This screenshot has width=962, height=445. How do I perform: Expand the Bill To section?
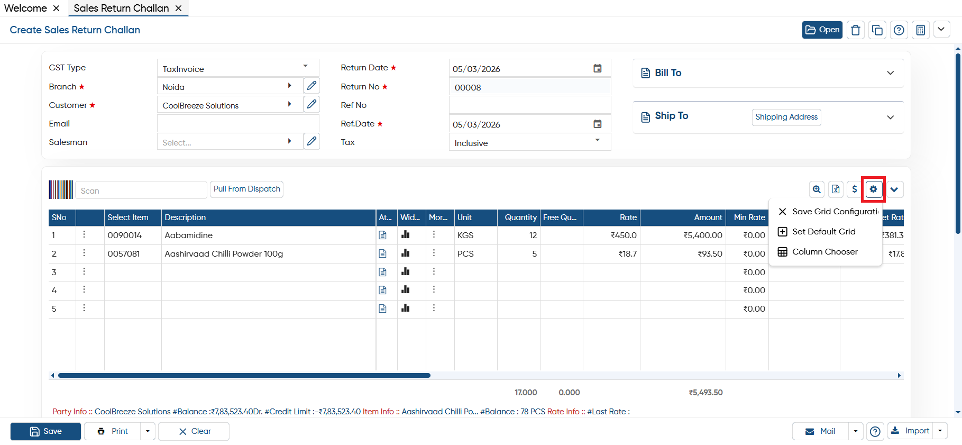coord(890,73)
